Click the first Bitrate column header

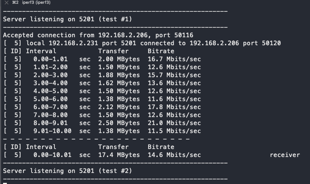tap(161, 51)
